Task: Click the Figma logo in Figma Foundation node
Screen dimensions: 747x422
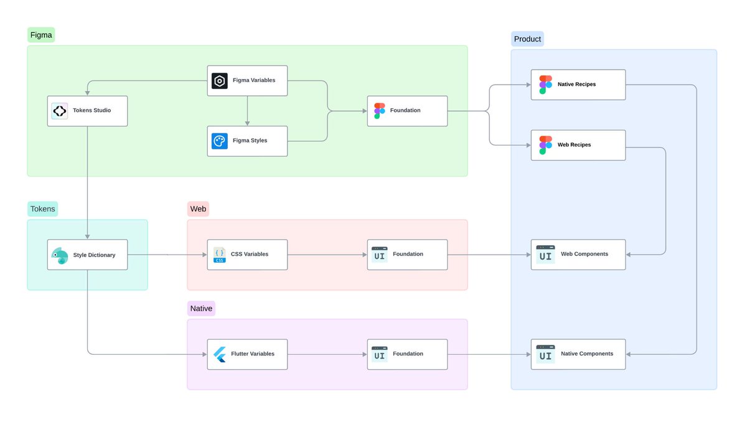Action: 379,111
